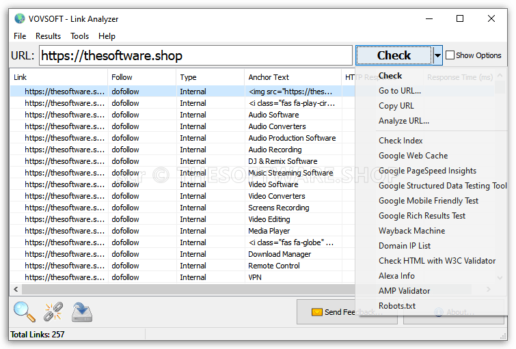The height and width of the screenshot is (349, 516).
Task: Select the 'Audio Production Software' row
Action: click(x=182, y=138)
